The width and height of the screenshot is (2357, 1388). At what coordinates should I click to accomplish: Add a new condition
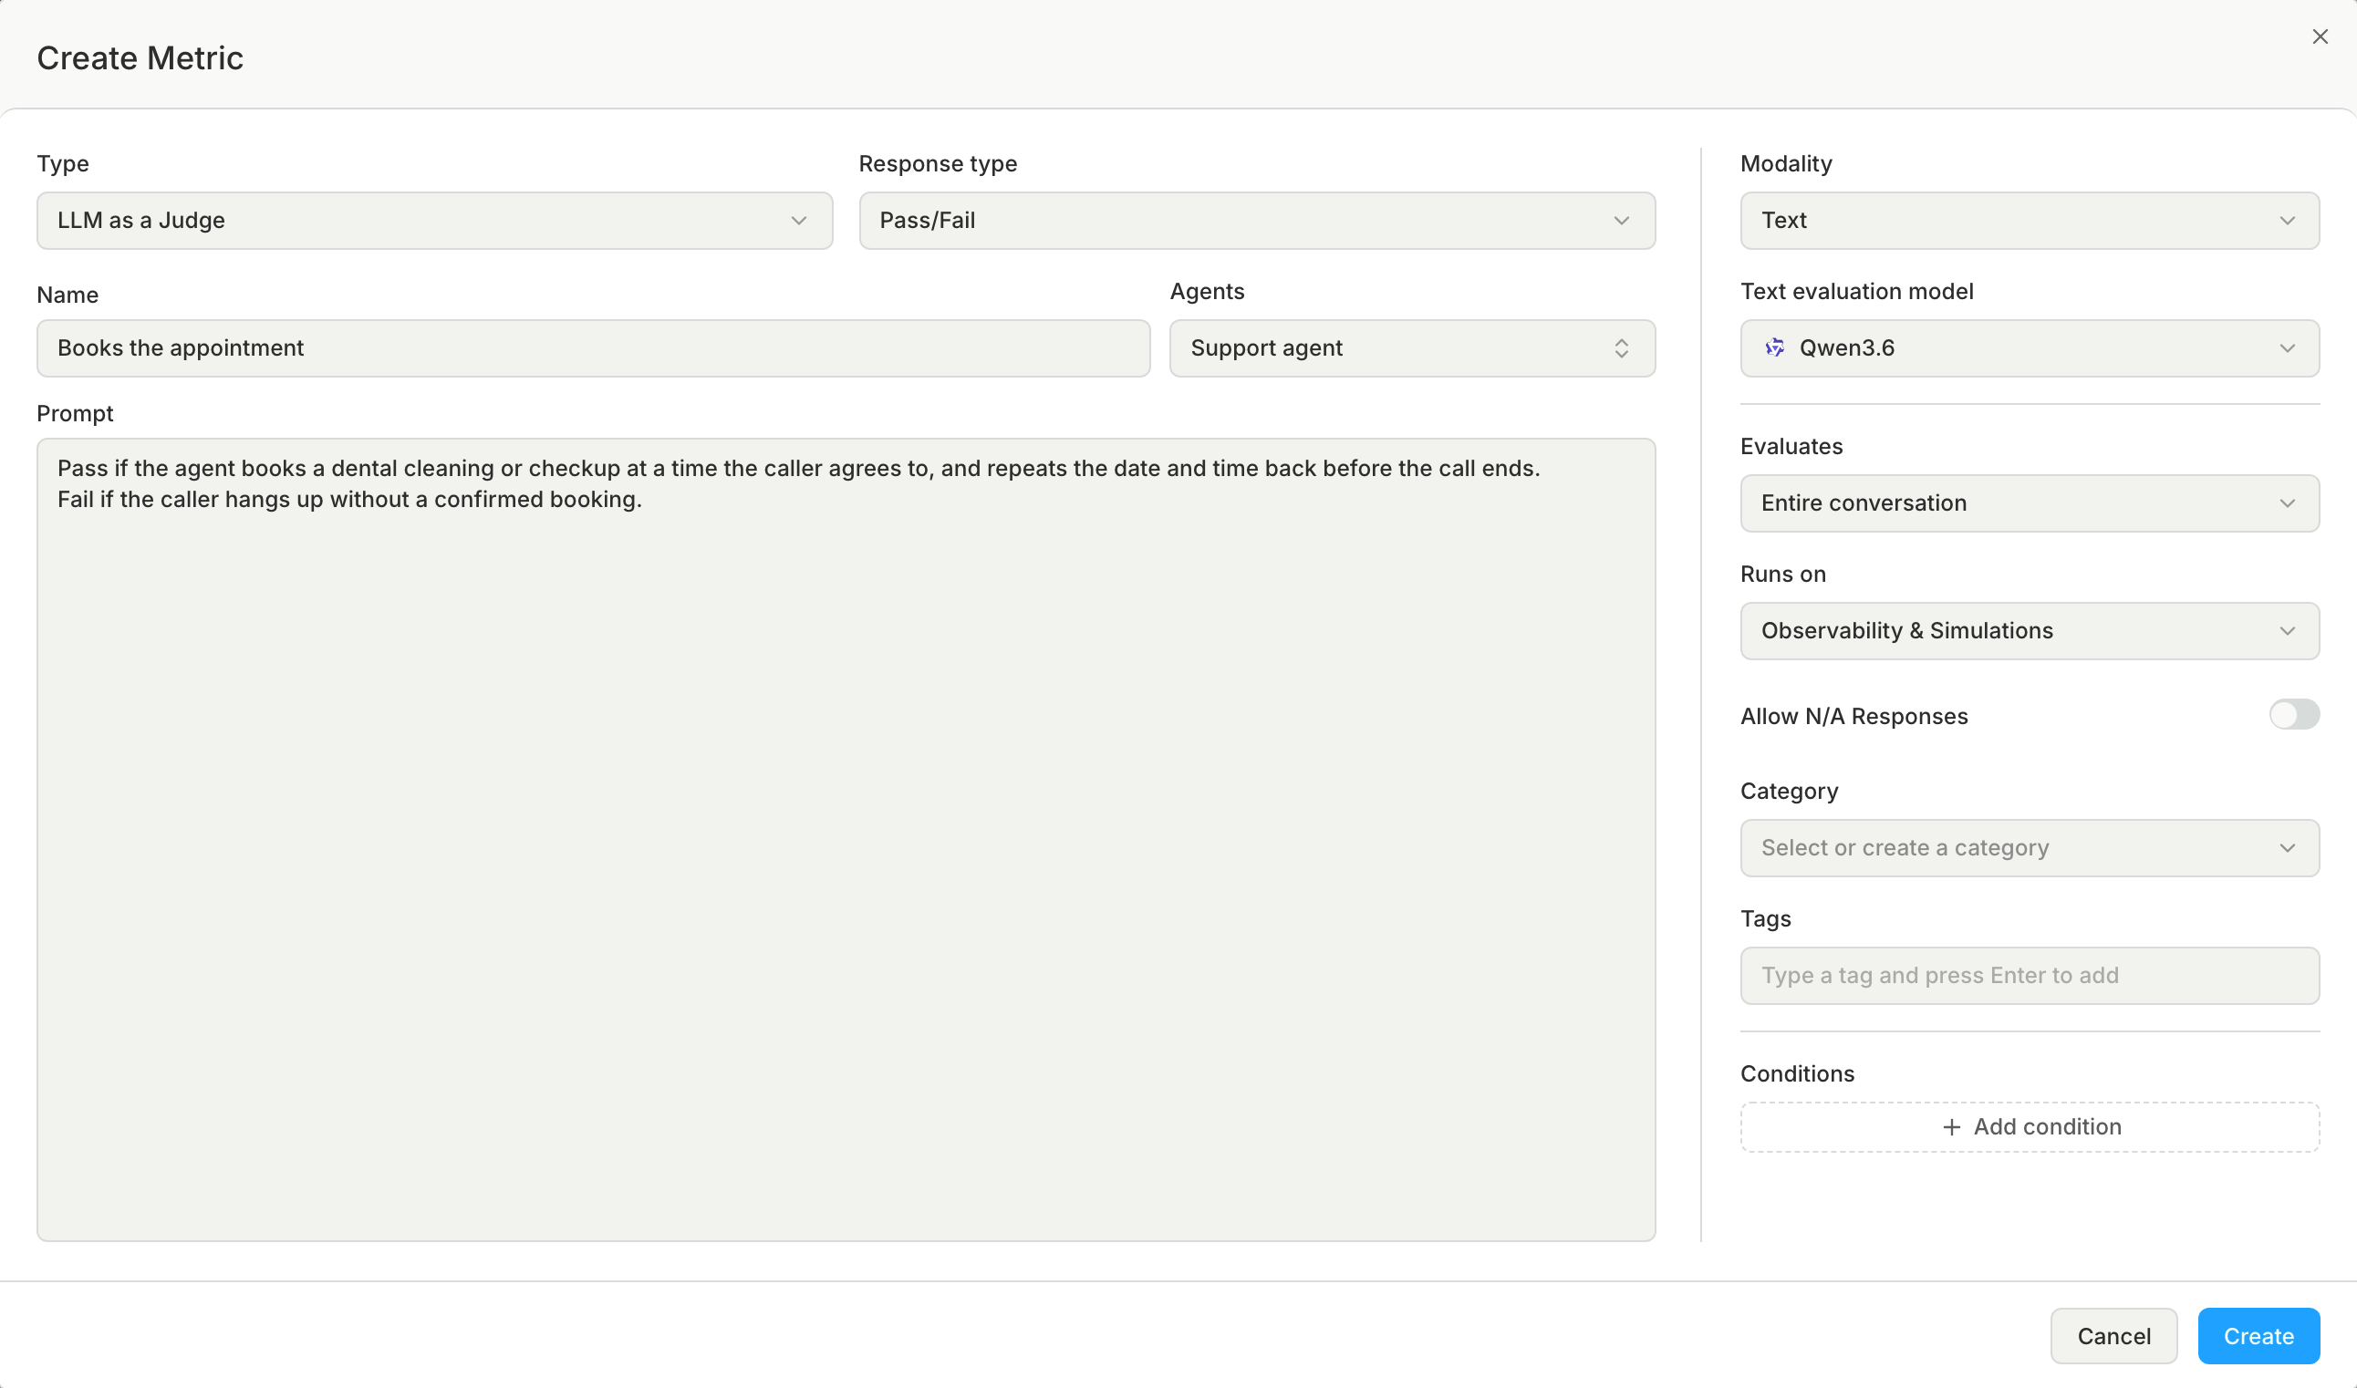(2029, 1127)
